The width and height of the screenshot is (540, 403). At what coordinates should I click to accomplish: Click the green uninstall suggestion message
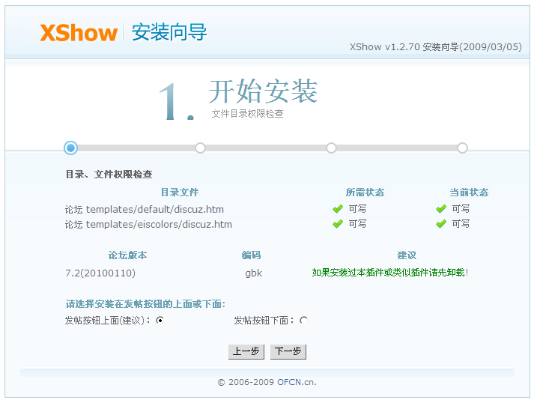click(x=390, y=273)
